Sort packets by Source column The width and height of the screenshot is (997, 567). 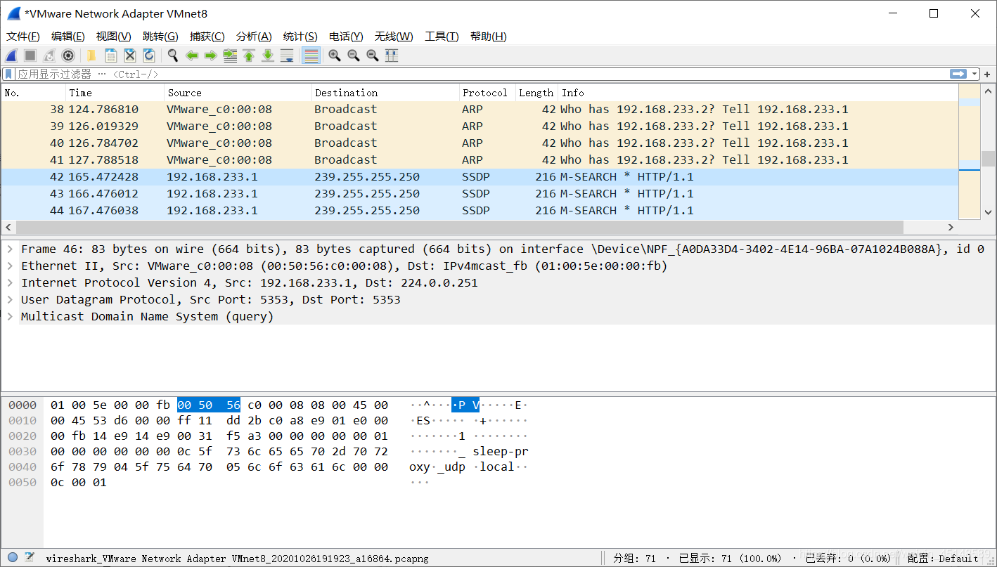[238, 93]
